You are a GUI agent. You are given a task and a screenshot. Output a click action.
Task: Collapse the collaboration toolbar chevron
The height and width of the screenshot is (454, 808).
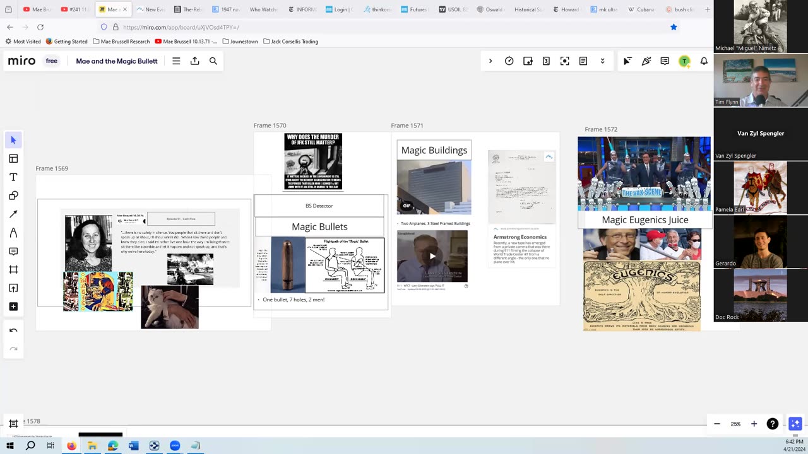click(x=490, y=61)
